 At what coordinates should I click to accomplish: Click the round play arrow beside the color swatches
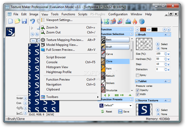(137, 30)
